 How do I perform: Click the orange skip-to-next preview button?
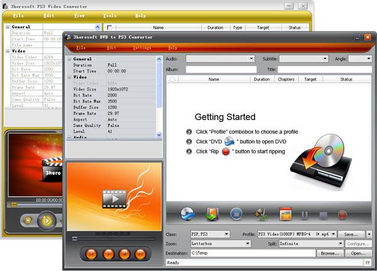140,253
